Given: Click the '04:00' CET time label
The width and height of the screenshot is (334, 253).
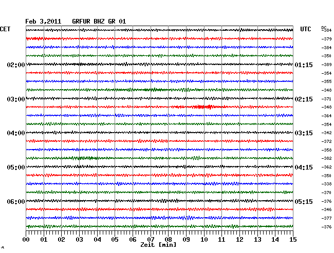Looking at the screenshot, I should pyautogui.click(x=16, y=133).
